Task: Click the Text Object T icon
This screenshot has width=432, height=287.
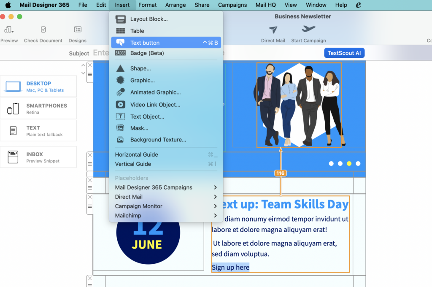Action: click(x=120, y=116)
